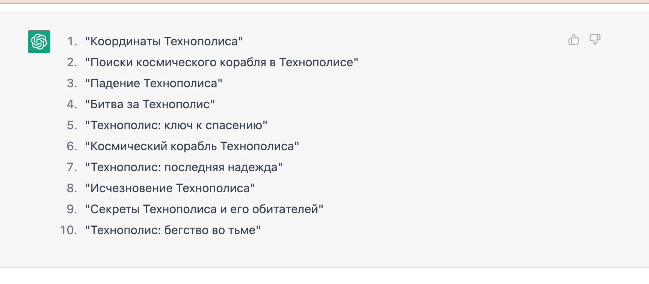Click the thumbs down icon

tap(595, 39)
